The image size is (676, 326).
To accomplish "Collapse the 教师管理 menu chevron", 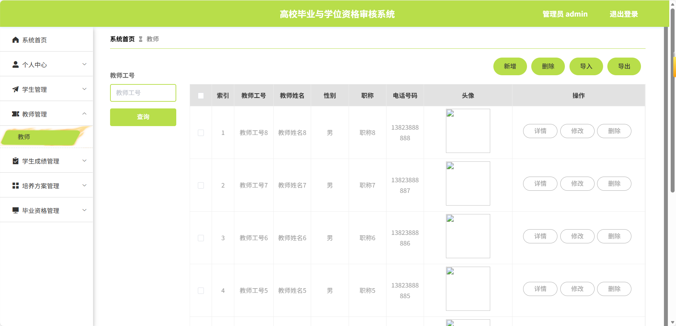I will click(85, 114).
